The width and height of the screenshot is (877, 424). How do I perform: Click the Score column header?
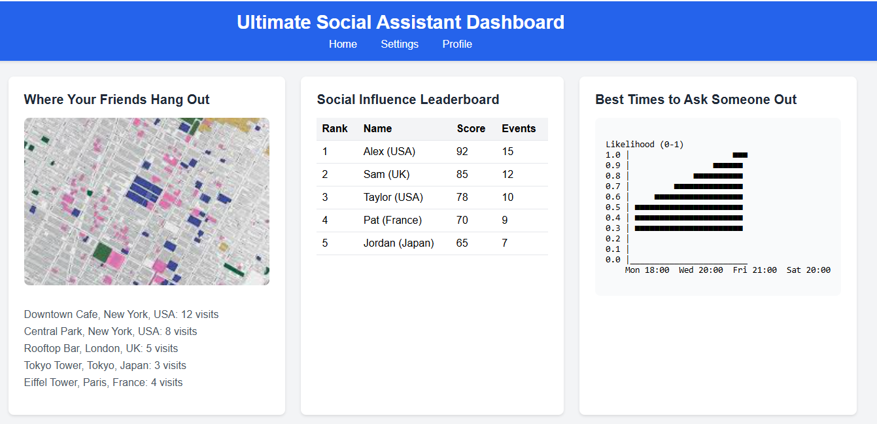(471, 128)
